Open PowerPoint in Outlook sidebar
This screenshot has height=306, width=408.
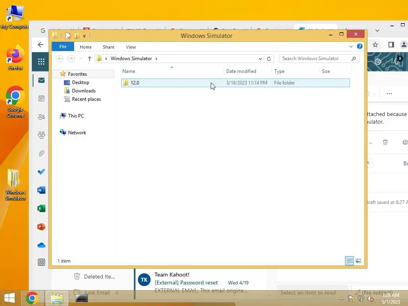click(41, 227)
